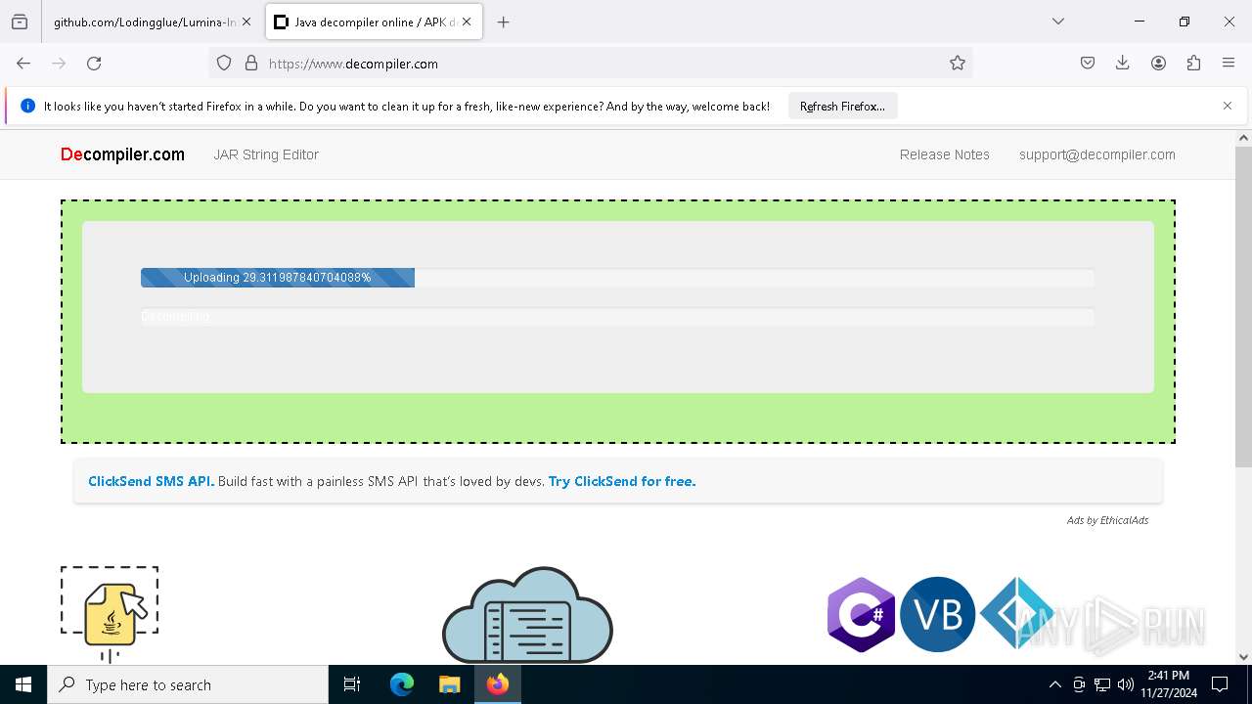Click the Refresh Firefox button

pos(842,106)
